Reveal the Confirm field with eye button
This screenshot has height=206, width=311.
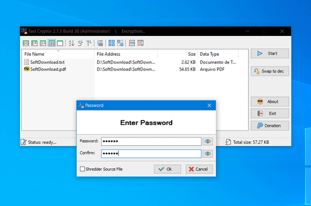coord(208,154)
